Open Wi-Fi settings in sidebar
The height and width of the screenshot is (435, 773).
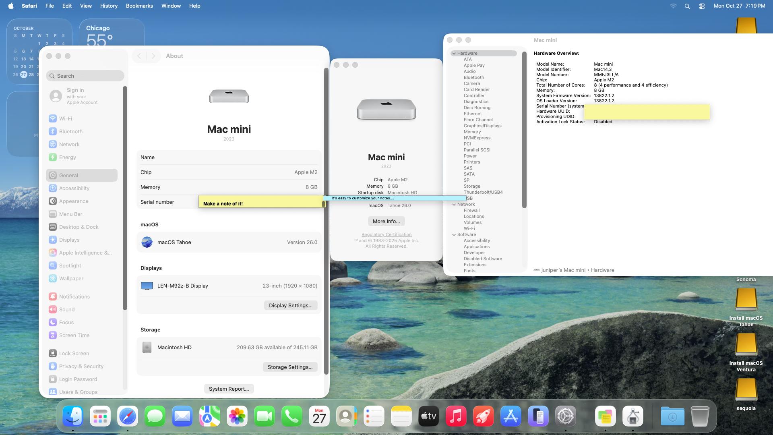pyautogui.click(x=65, y=118)
